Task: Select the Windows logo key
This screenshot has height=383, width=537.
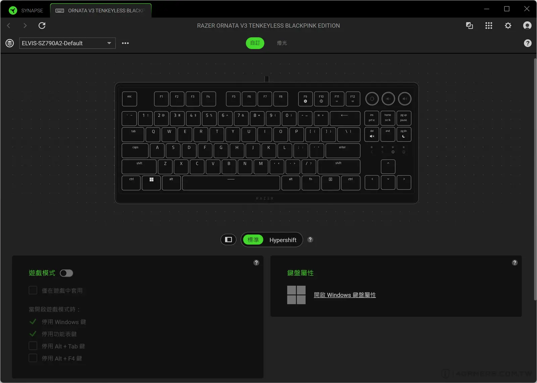Action: (x=151, y=183)
